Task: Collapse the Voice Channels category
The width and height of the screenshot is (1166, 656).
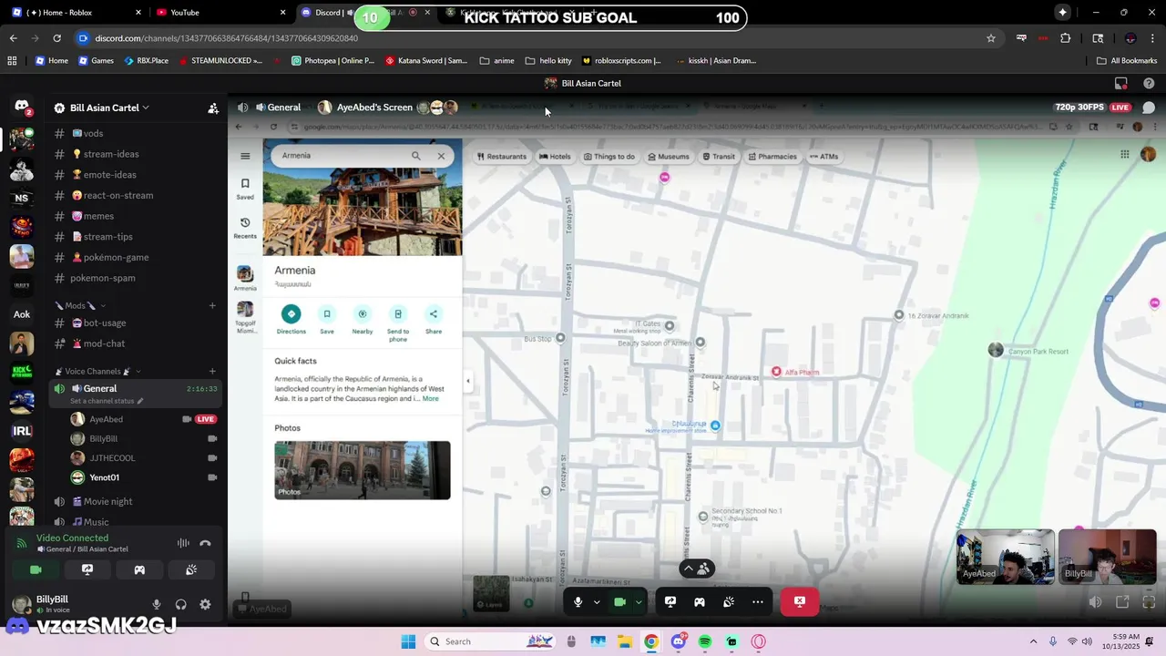Action: pos(93,371)
